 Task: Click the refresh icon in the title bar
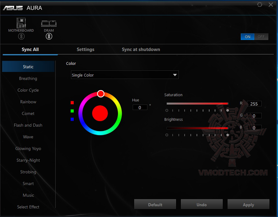260,5
